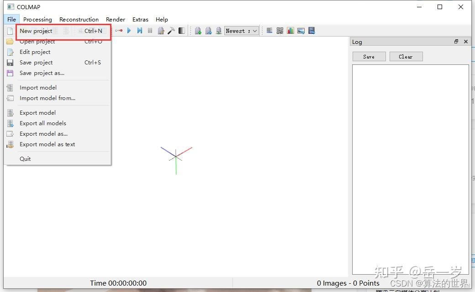Click the export all models toolbar icon
The height and width of the screenshot is (292, 475).
(x=219, y=31)
